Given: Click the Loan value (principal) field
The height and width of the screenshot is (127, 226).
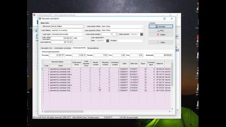Looking at the screenshot, I should [62, 38].
